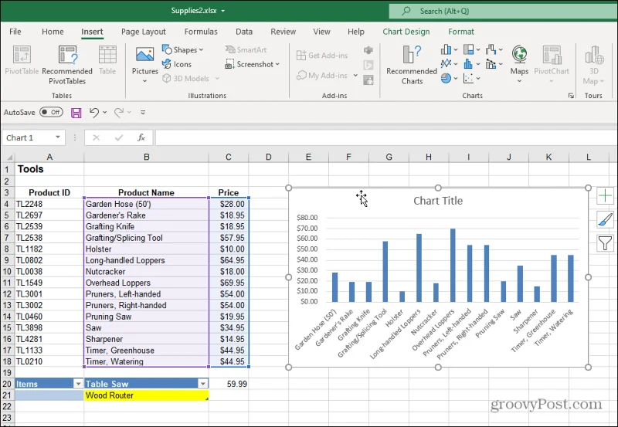Screen dimensions: 618x427
Task: Open Recommended Charts dialog
Action: point(412,65)
